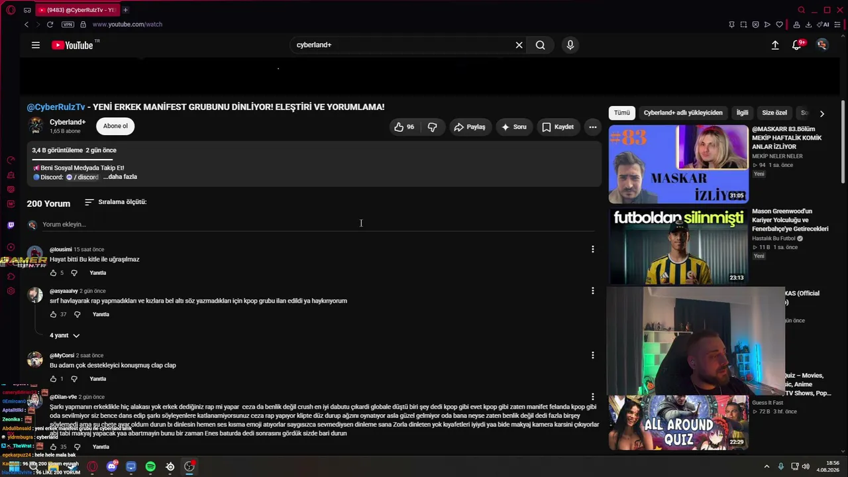Open the @asyaaalvy commenter avatar
The image size is (848, 477).
point(35,295)
